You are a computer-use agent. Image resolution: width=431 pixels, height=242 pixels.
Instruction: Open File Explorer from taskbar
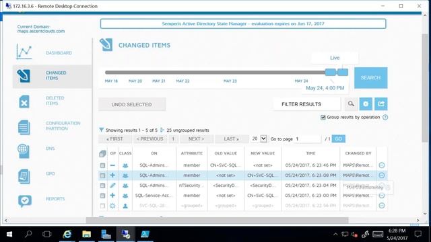point(87,234)
